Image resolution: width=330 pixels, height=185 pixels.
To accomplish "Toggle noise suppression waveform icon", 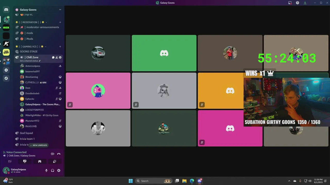I will click(53, 154).
